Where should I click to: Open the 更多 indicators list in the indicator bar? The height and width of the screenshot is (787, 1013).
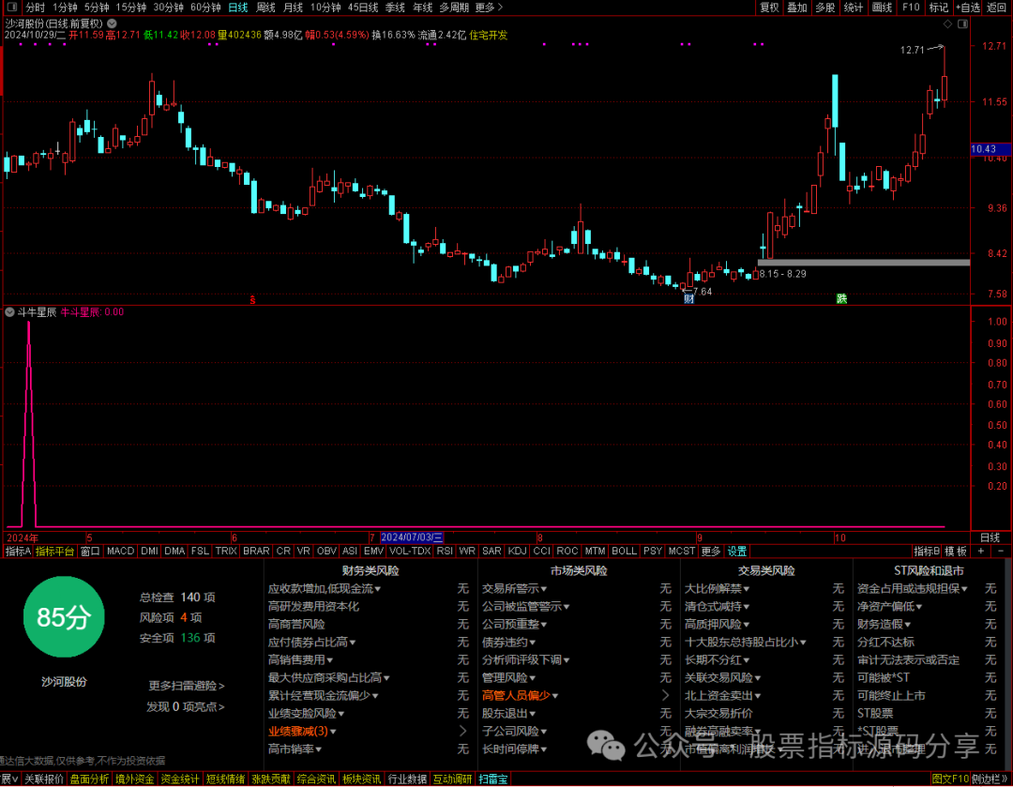(710, 552)
